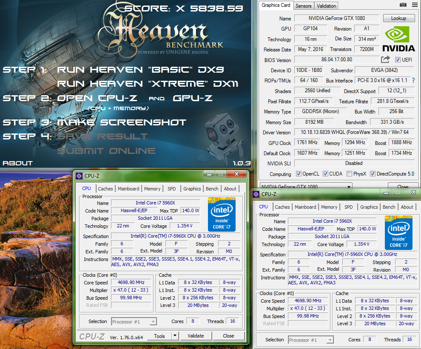The height and width of the screenshot is (349, 421).
Task: Select GPU-Z Graphics Card tab
Action: 276,5
